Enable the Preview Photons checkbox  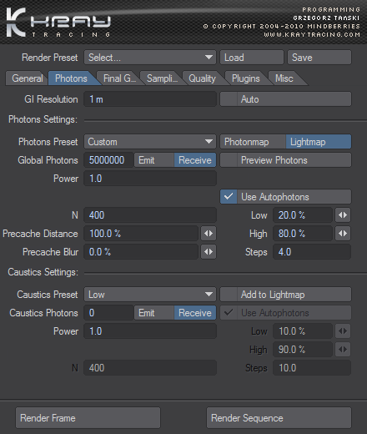(x=229, y=160)
